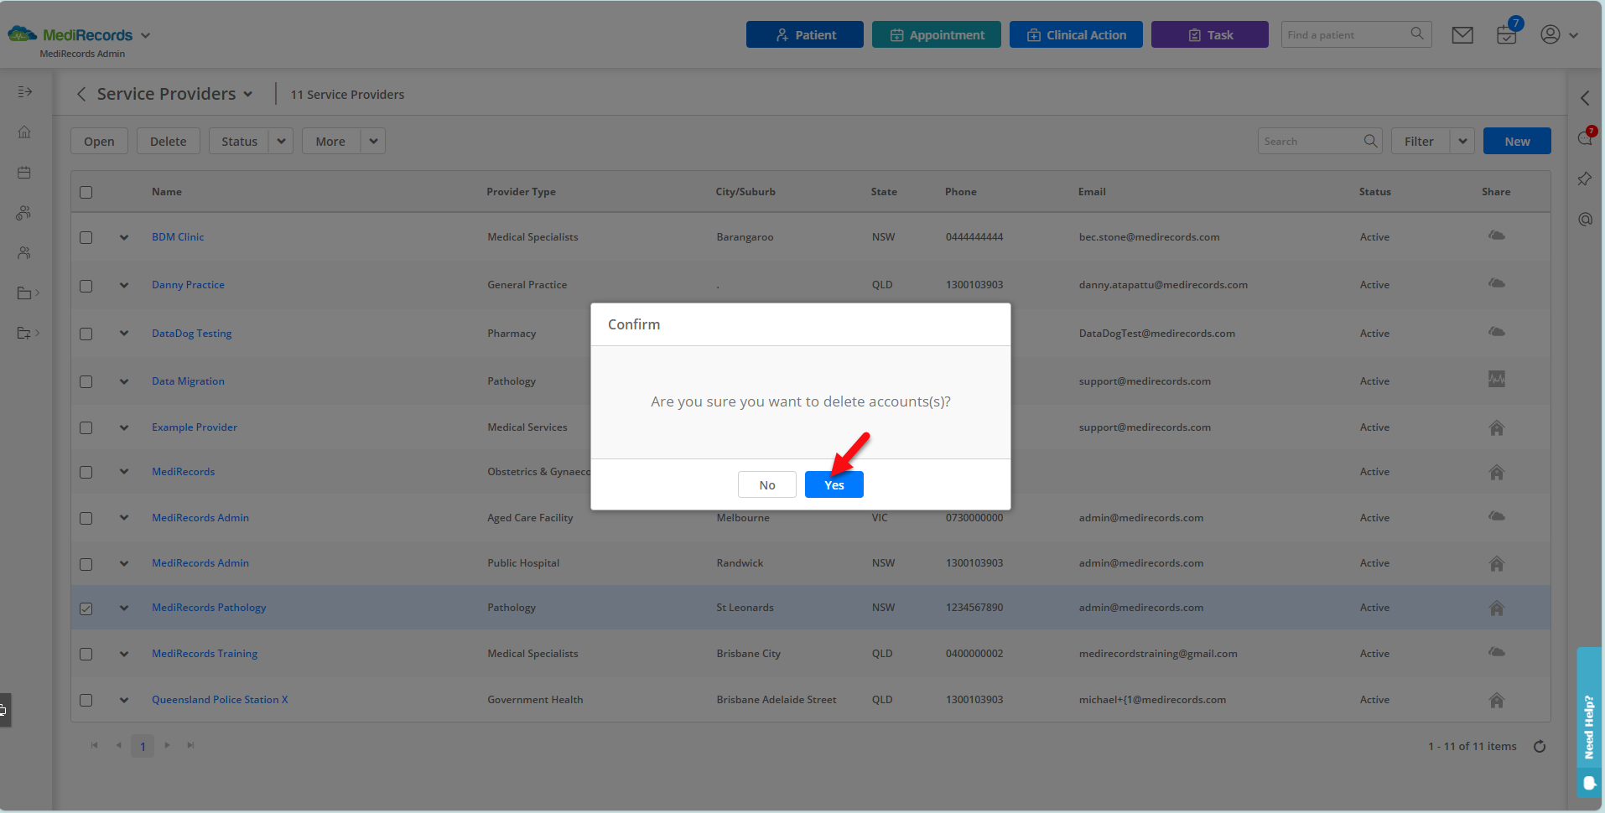Check the Data Migration row checkbox
The width and height of the screenshot is (1605, 813).
pyautogui.click(x=86, y=381)
